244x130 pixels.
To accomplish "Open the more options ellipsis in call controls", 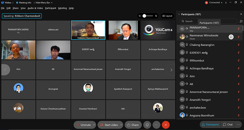I will (156, 125).
